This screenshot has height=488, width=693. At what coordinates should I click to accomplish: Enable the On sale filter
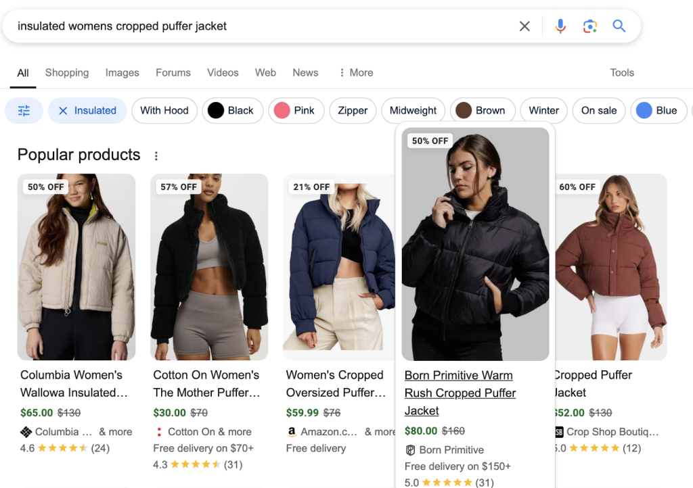[599, 111]
